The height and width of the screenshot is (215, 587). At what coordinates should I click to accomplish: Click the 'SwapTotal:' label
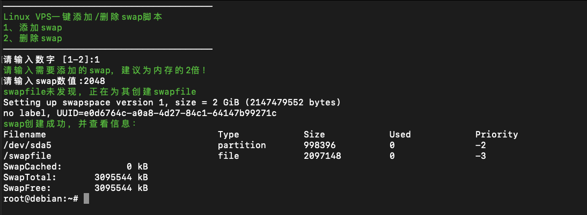tap(30, 177)
